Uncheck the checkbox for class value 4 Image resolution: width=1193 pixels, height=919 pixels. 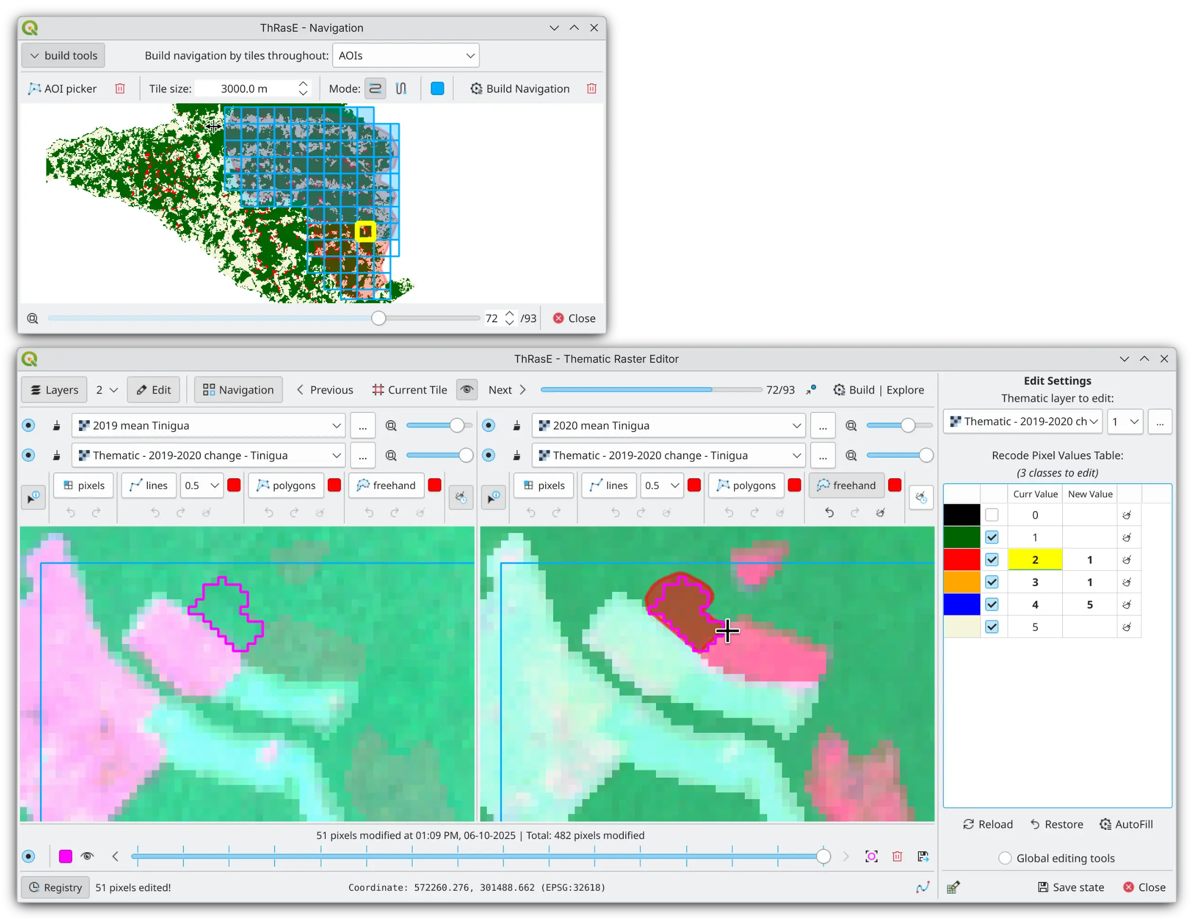pos(992,605)
